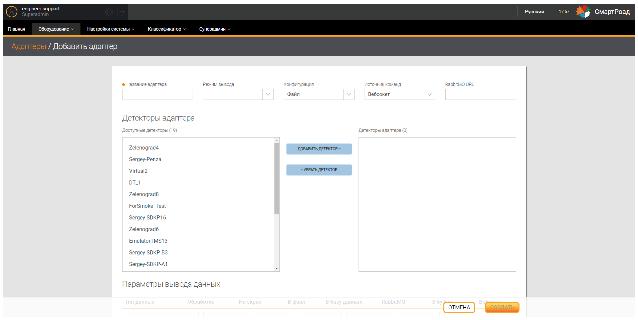Screen dimensions: 638x320
Task: Click the Отмена button
Action: [x=459, y=307]
